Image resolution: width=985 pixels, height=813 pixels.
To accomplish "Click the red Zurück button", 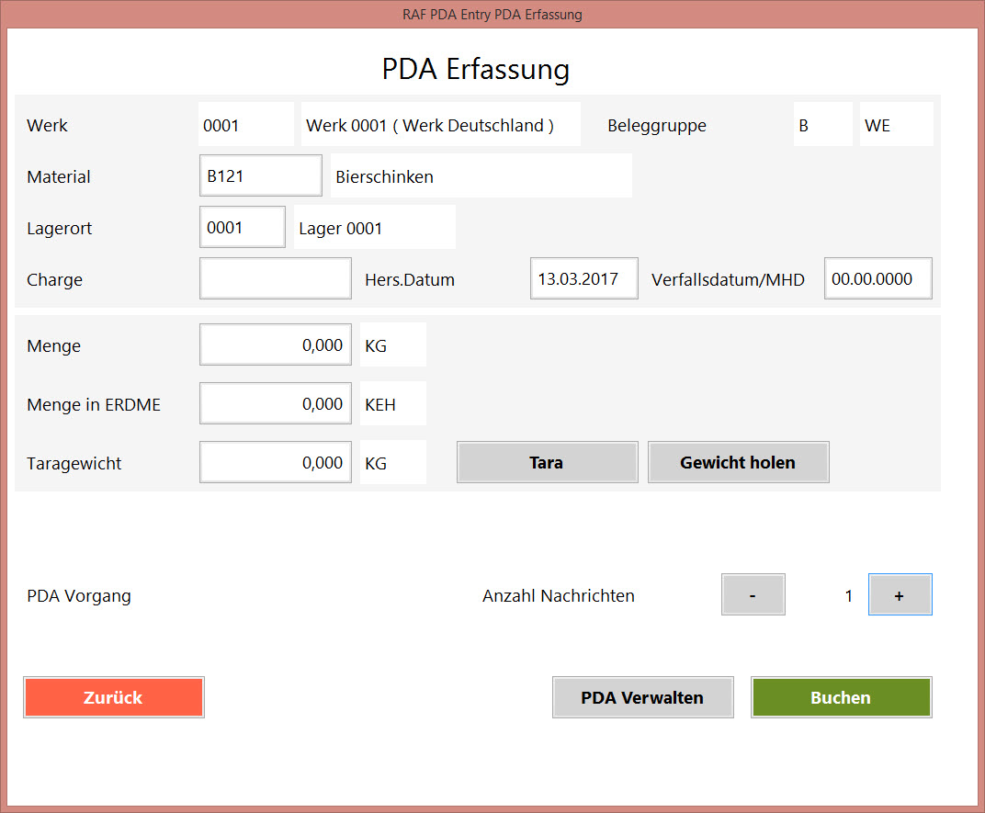I will [113, 697].
